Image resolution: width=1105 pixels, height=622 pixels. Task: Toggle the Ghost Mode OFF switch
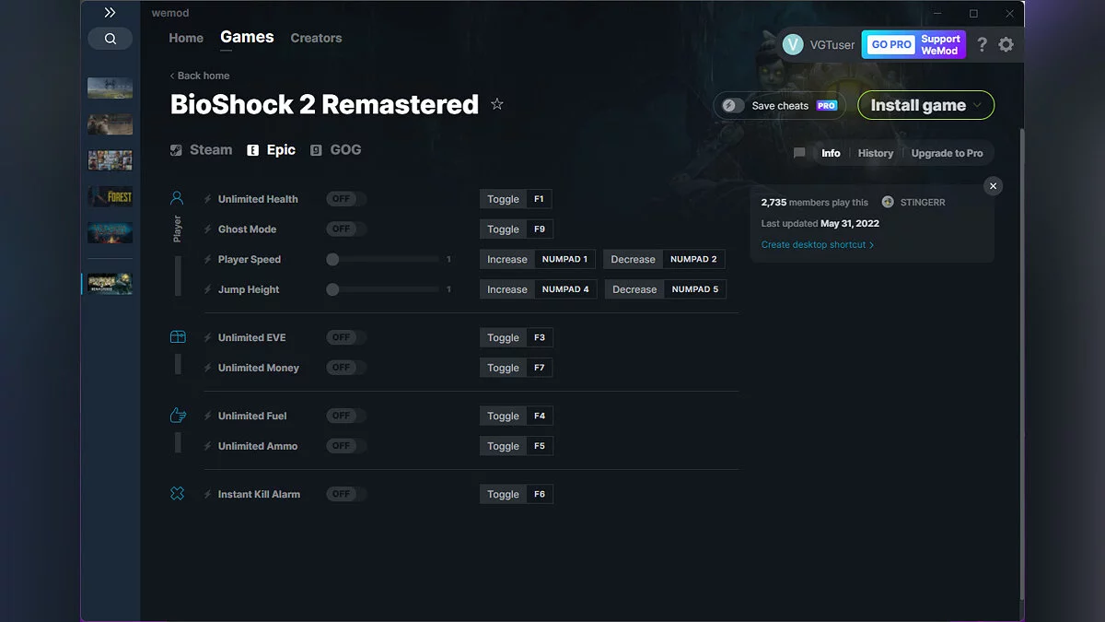[346, 229]
